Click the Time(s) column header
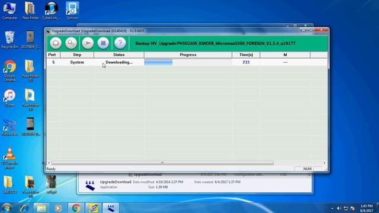 [x=246, y=55]
